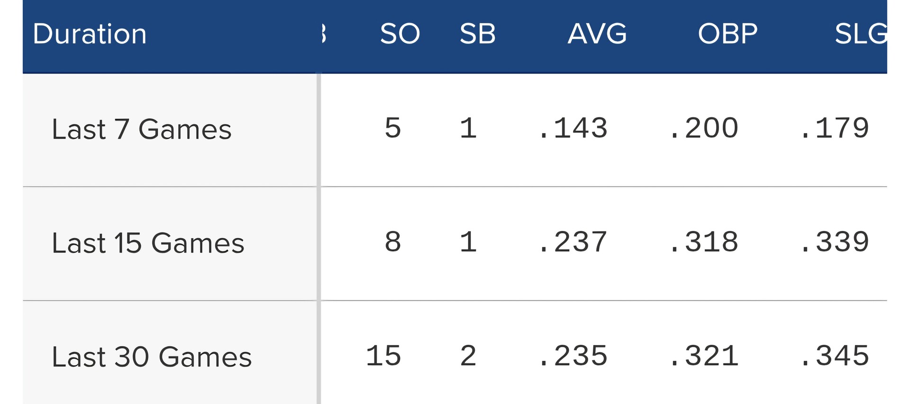Sort by the SLG column header
The height and width of the screenshot is (404, 910).
click(861, 34)
